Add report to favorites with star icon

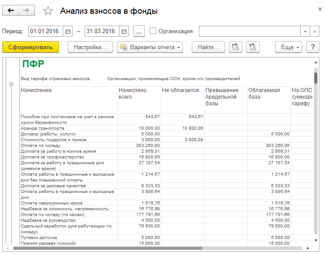48,11
